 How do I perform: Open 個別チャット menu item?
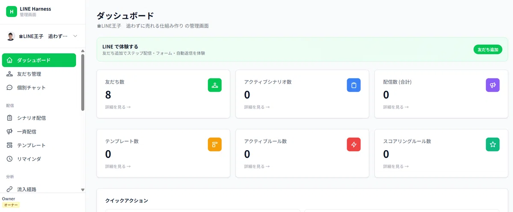pyautogui.click(x=39, y=87)
